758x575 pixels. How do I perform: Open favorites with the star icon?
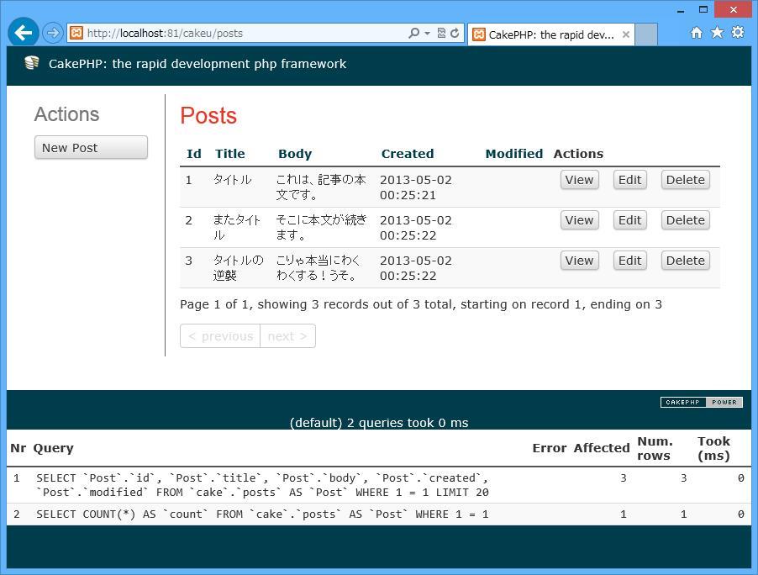(x=717, y=33)
